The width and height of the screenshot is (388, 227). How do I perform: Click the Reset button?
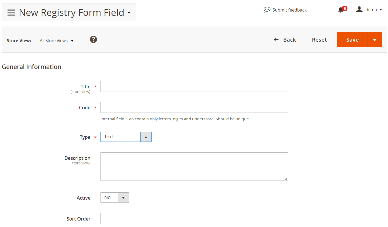(319, 40)
